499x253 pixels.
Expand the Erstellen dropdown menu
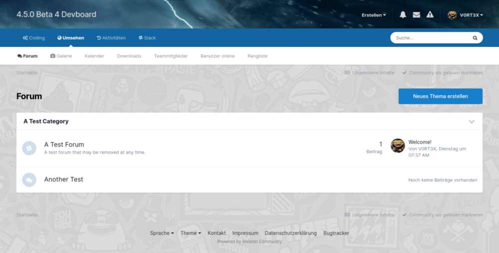(x=374, y=15)
